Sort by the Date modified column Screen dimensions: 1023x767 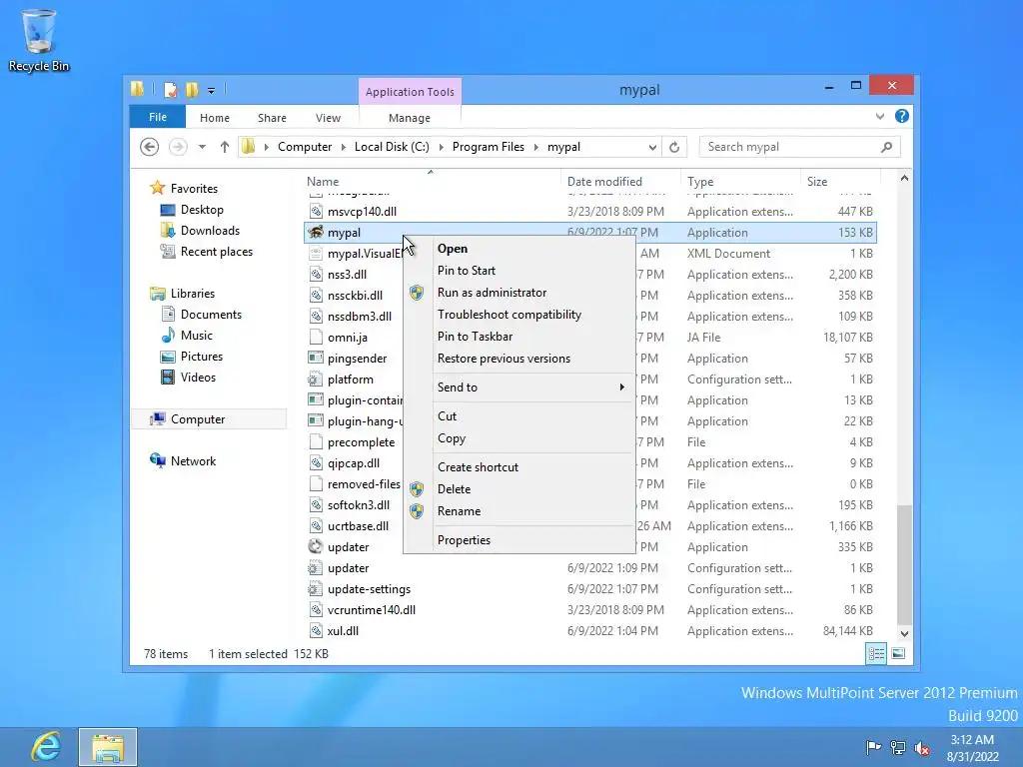pyautogui.click(x=620, y=182)
